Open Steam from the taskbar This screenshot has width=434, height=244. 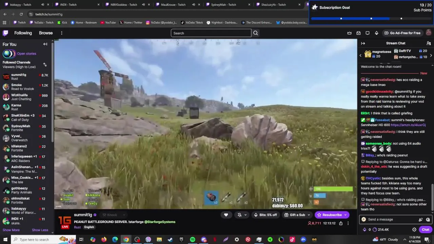point(170,240)
